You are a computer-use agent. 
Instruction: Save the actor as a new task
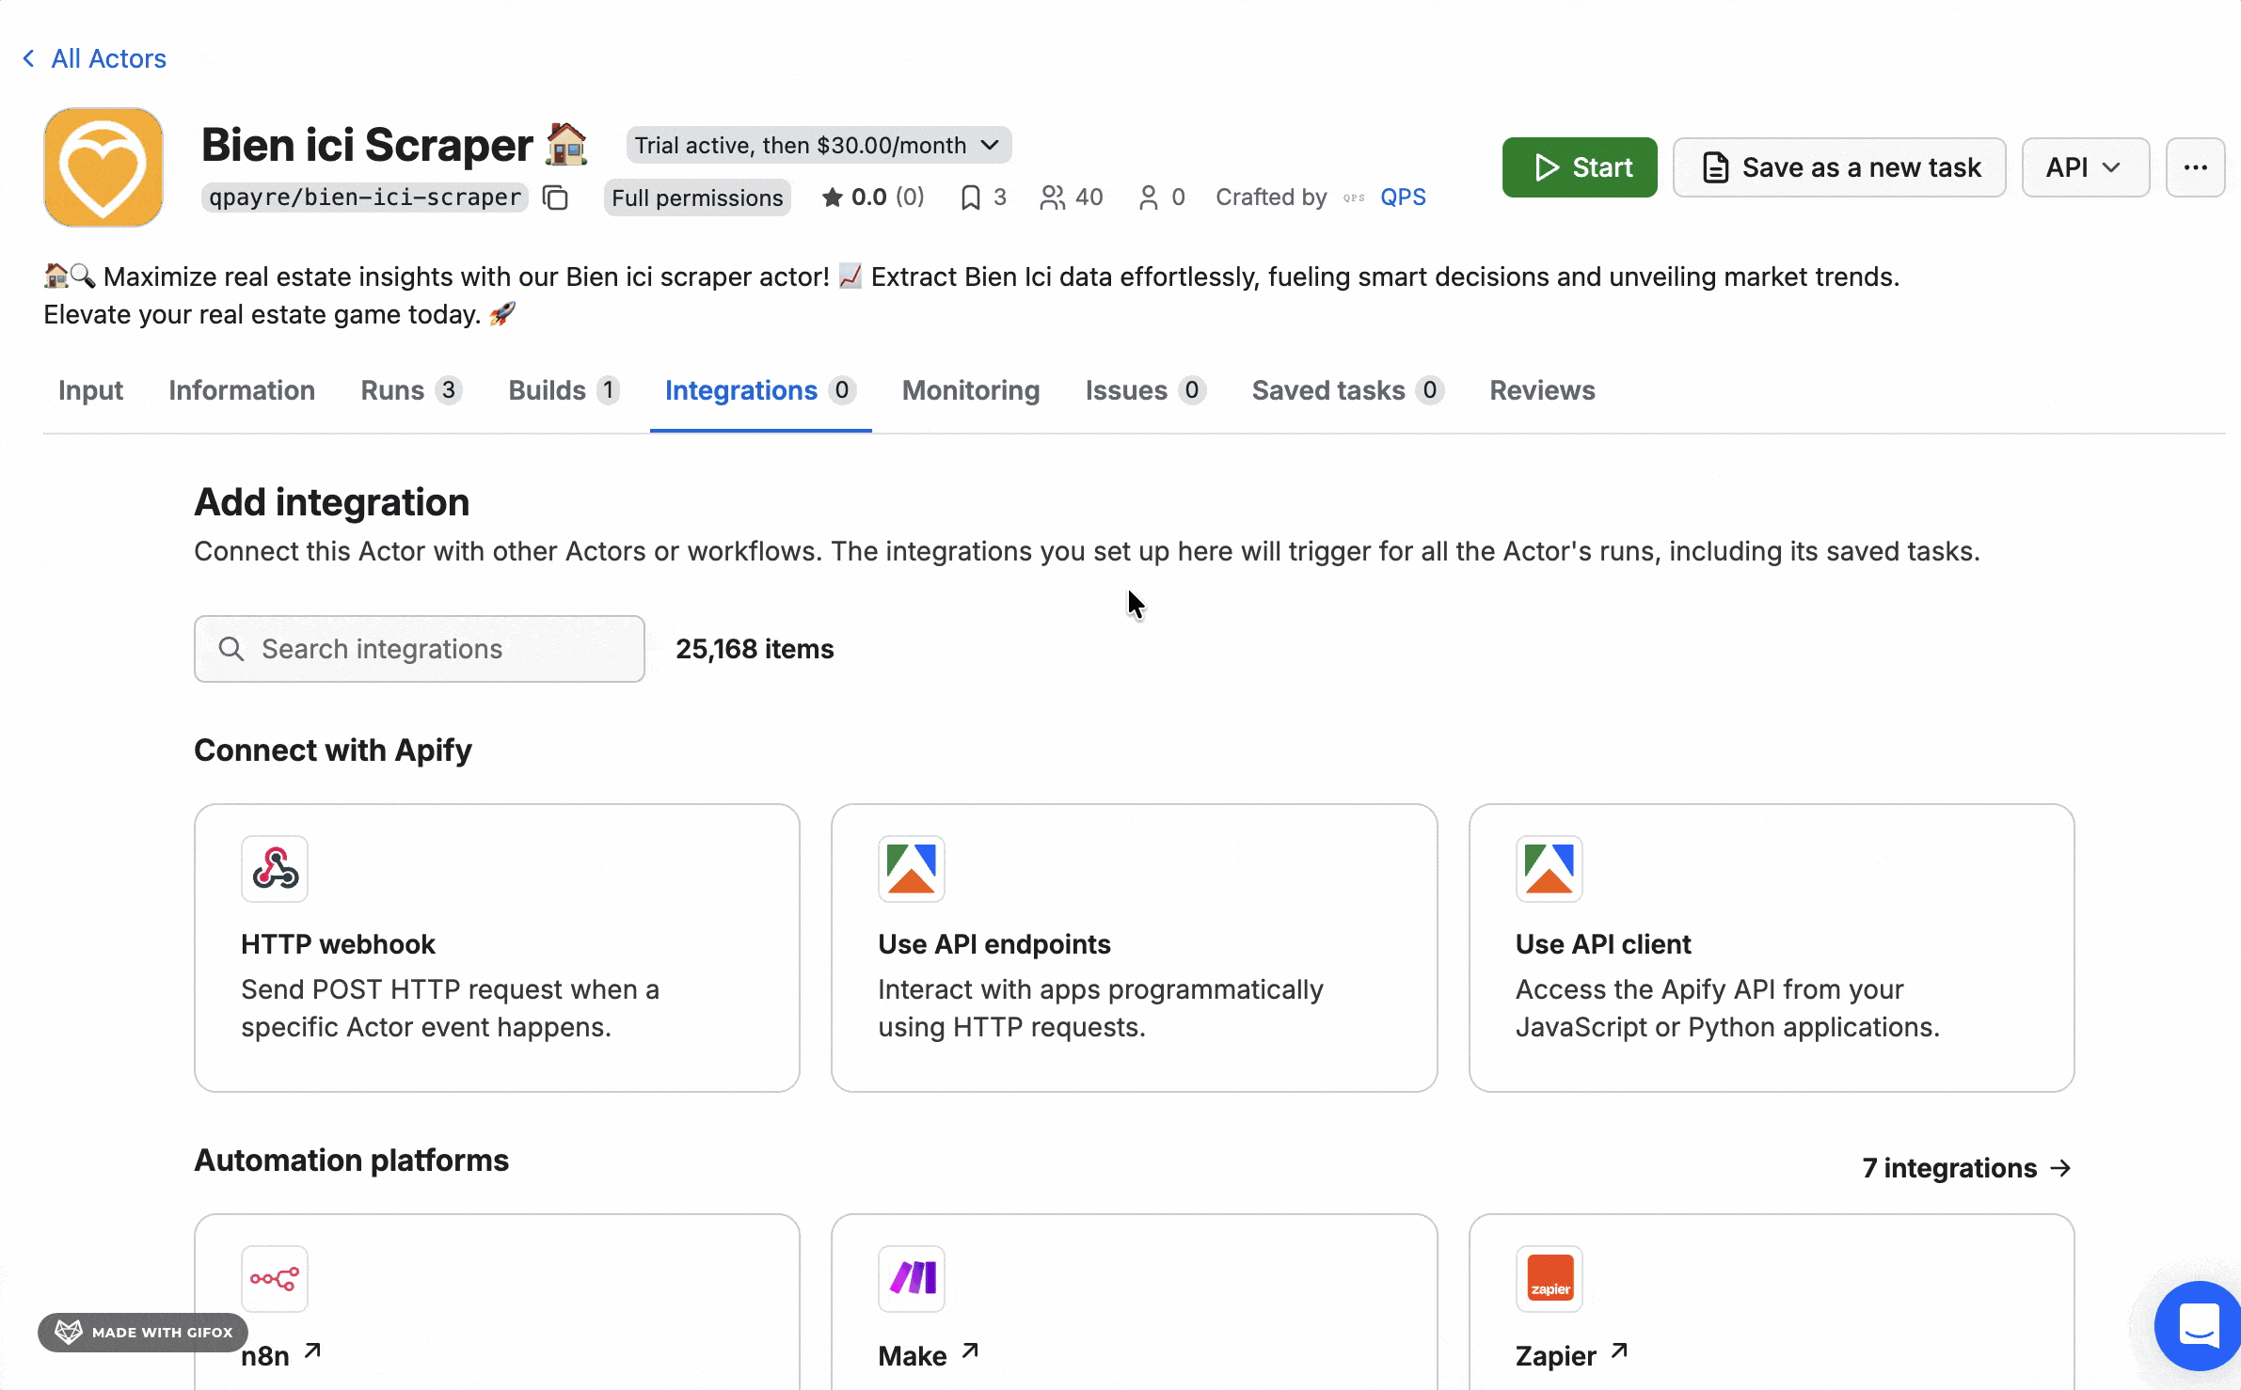coord(1838,166)
